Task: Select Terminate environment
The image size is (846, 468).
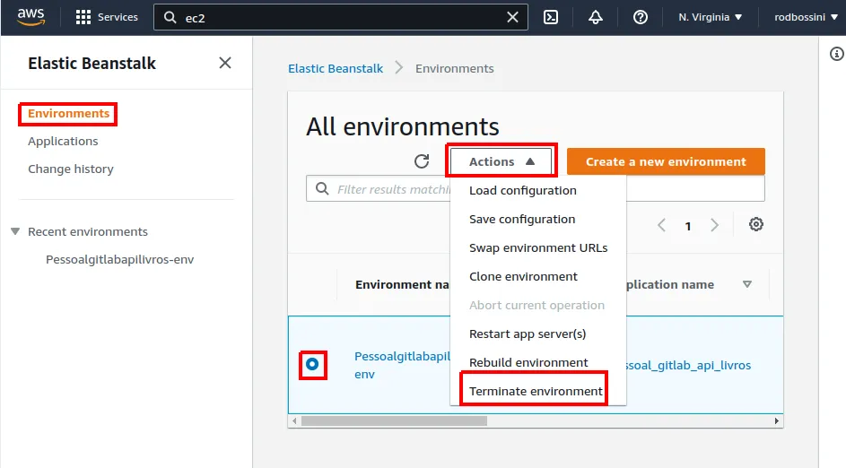Action: 536,391
